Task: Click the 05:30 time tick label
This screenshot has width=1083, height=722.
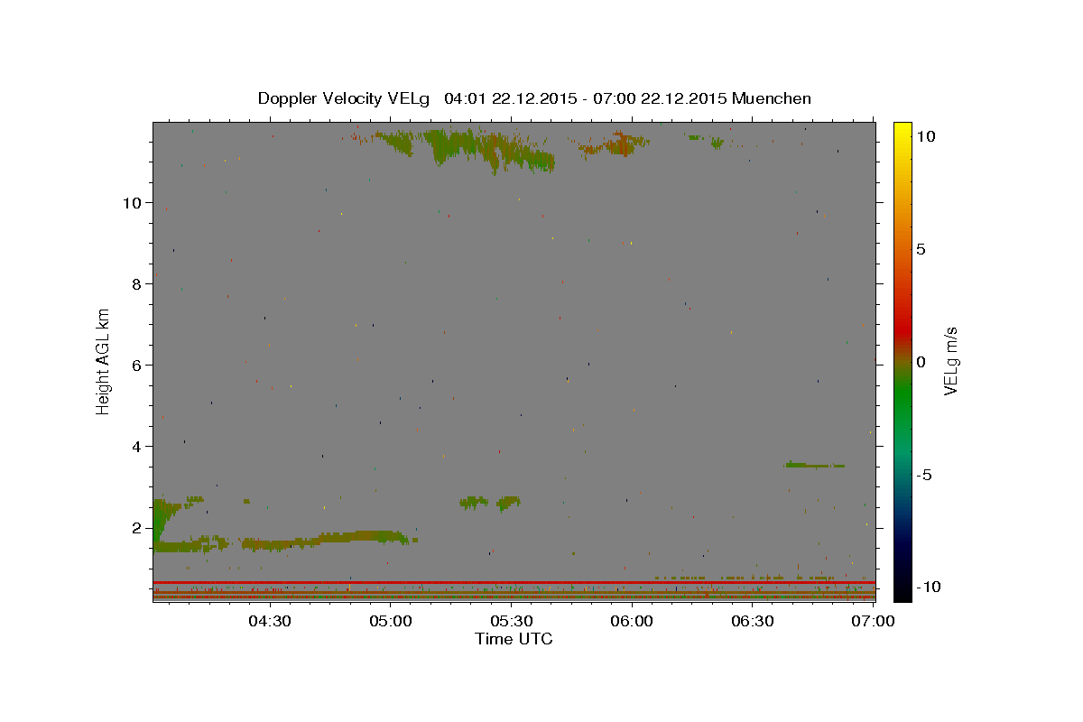Action: (511, 621)
